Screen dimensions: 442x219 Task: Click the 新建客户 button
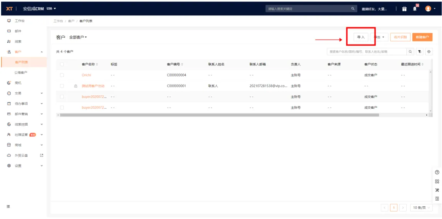click(x=422, y=37)
